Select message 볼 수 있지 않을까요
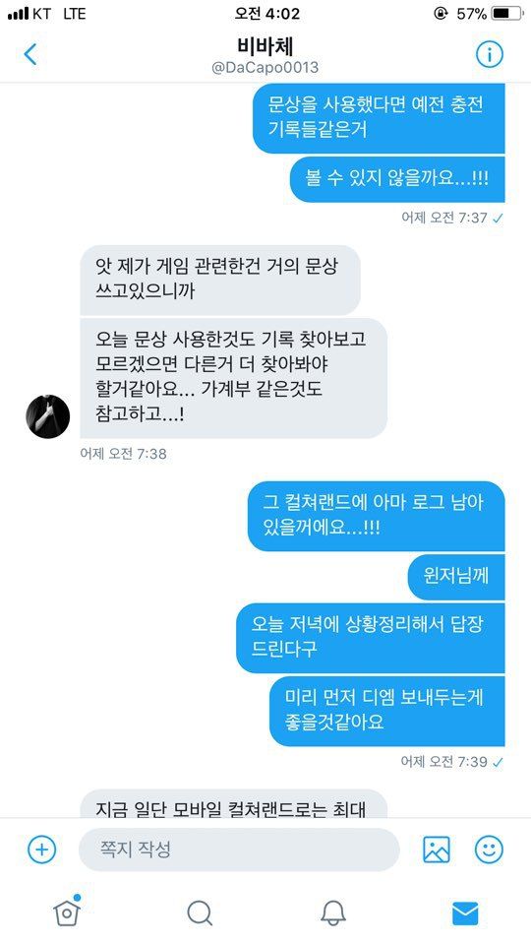 [x=397, y=179]
